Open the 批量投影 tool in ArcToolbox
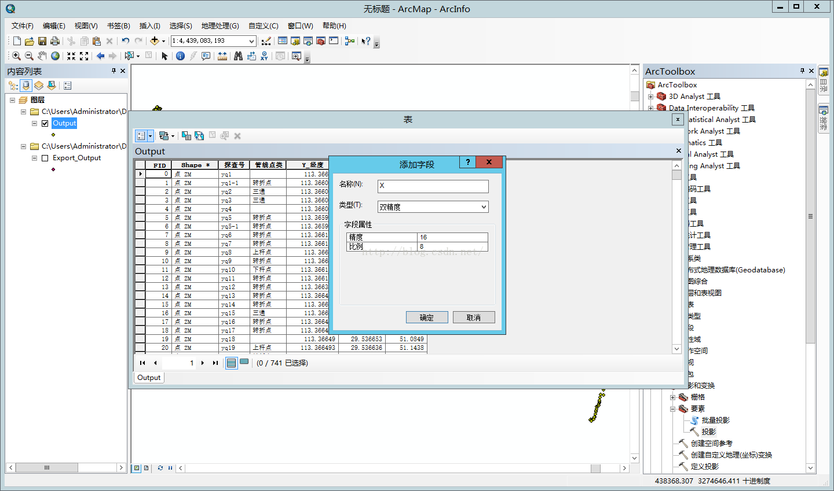 [716, 420]
